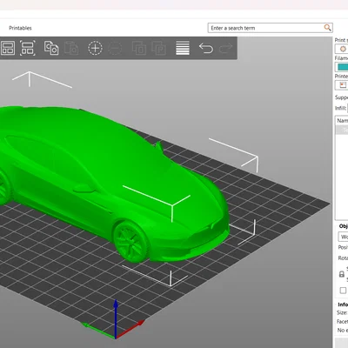Remove an instance with minus icon
348x348 pixels.
[x=115, y=48]
